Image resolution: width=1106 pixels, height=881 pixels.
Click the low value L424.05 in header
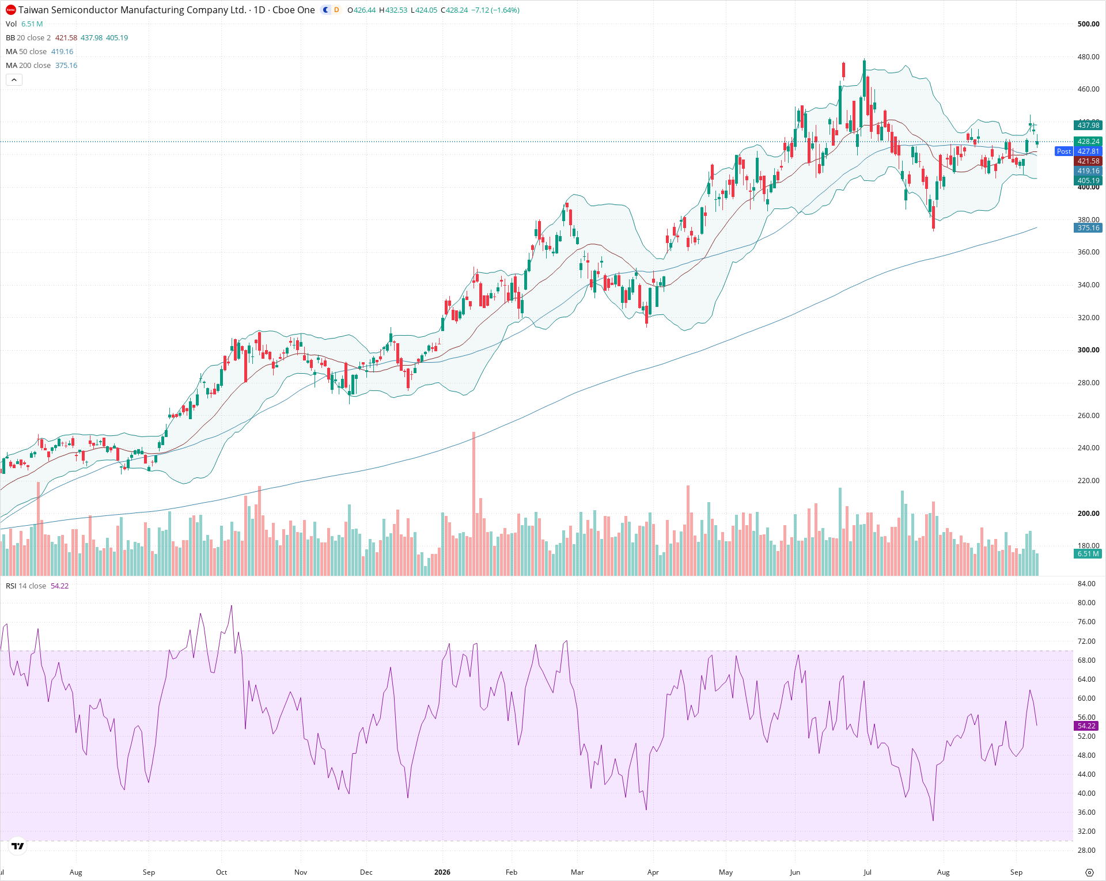(x=424, y=10)
